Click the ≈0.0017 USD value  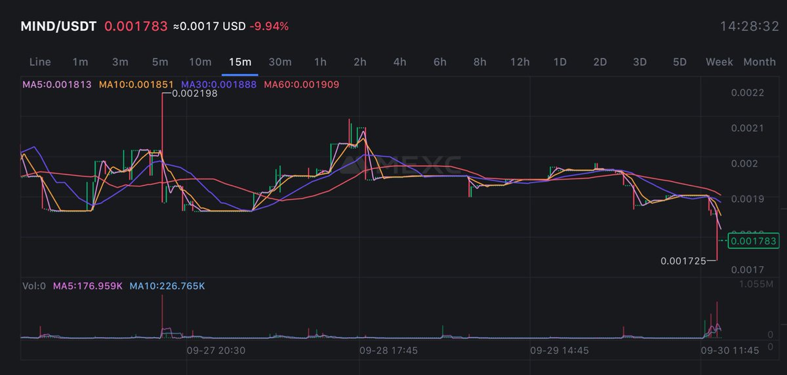(209, 27)
